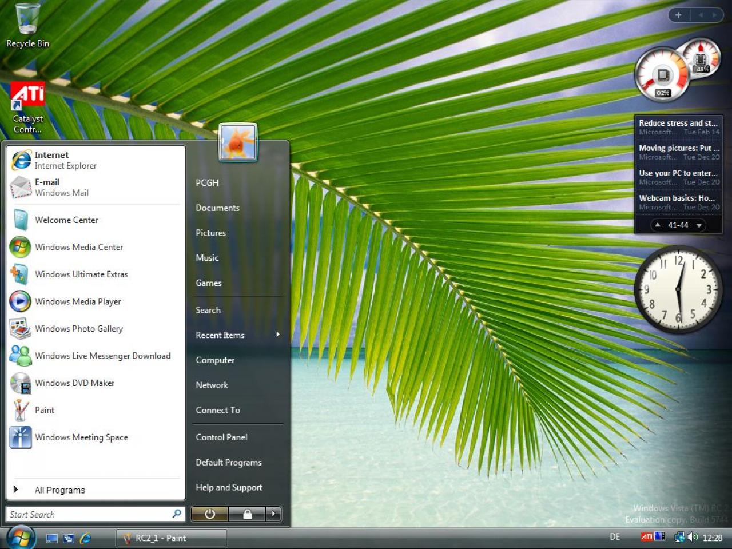
Task: Click sidebar previous gadgets page arrow
Action: click(700, 15)
